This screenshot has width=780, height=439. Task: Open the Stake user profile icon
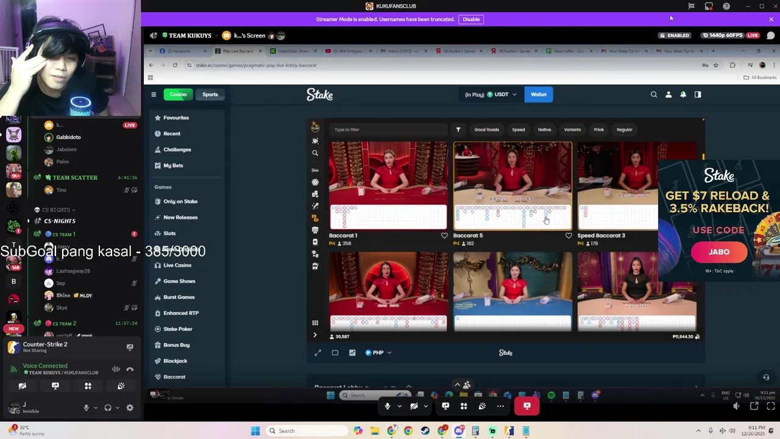(x=668, y=95)
